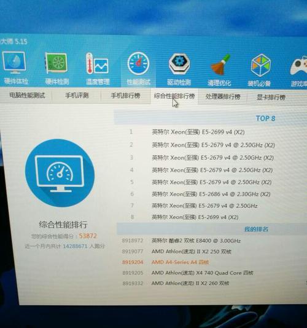
Task: Click AMD Athlon II X2 250 row
Action: [191, 251]
